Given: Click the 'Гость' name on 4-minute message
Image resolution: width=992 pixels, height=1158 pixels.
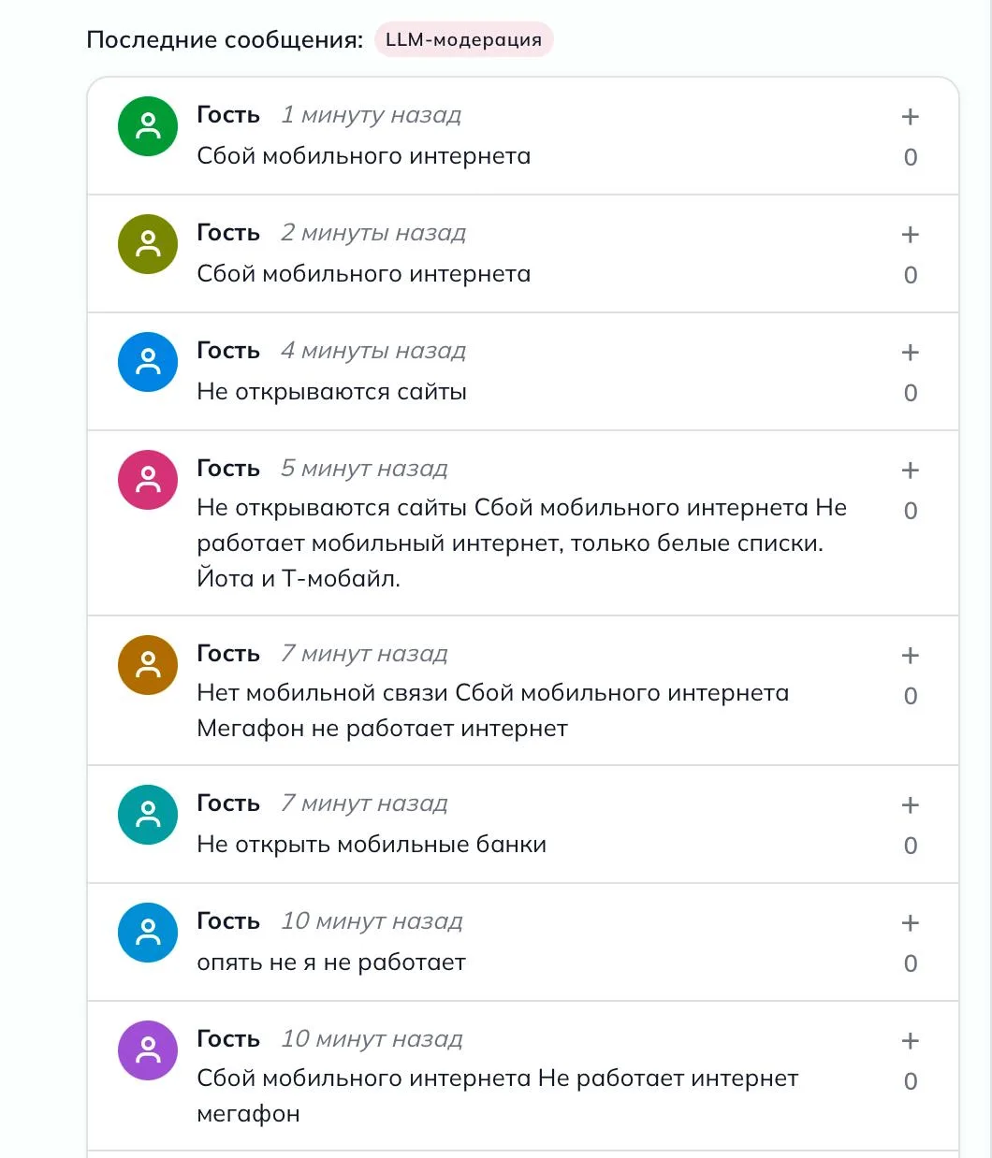Looking at the screenshot, I should 228,351.
